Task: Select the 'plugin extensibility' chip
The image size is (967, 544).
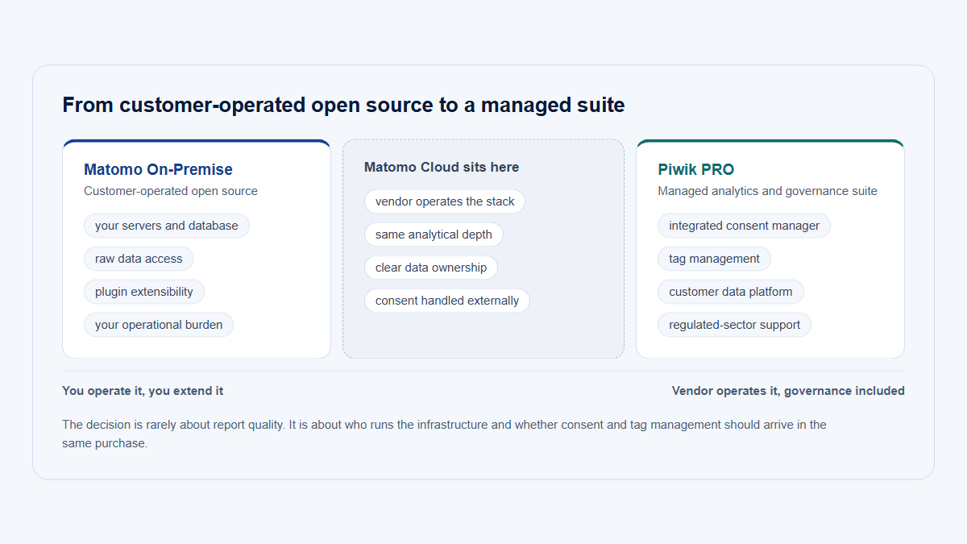Action: point(144,292)
